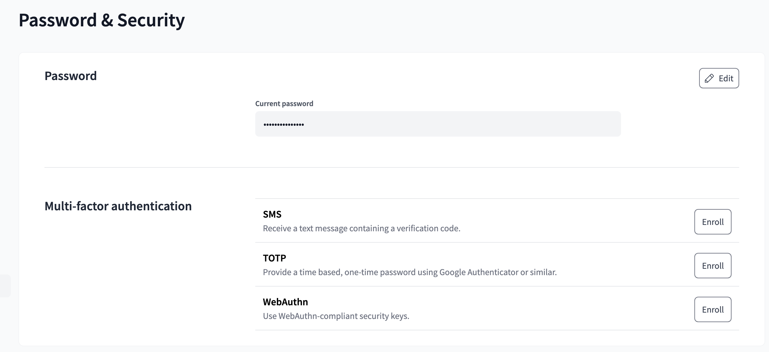Enroll in TOTP authentication
769x352 pixels.
[x=712, y=266]
